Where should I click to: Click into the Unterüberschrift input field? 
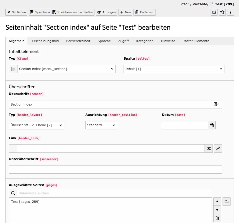click(115, 169)
